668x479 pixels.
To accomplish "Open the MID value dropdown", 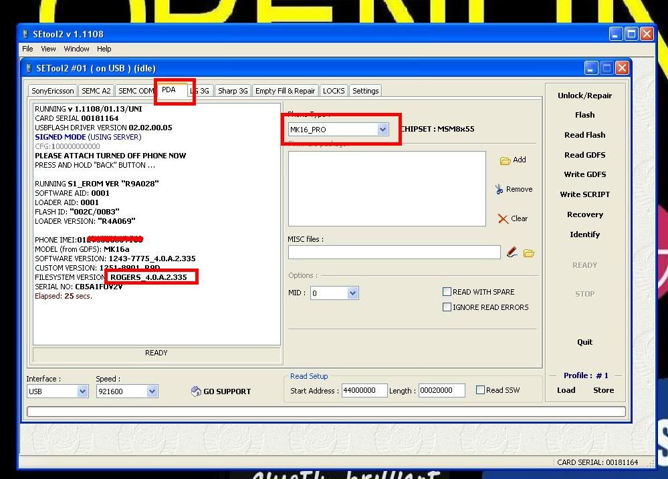I will (x=352, y=293).
